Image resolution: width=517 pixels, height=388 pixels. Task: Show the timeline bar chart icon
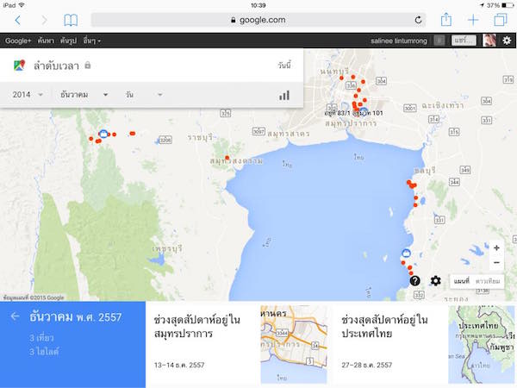(x=283, y=95)
